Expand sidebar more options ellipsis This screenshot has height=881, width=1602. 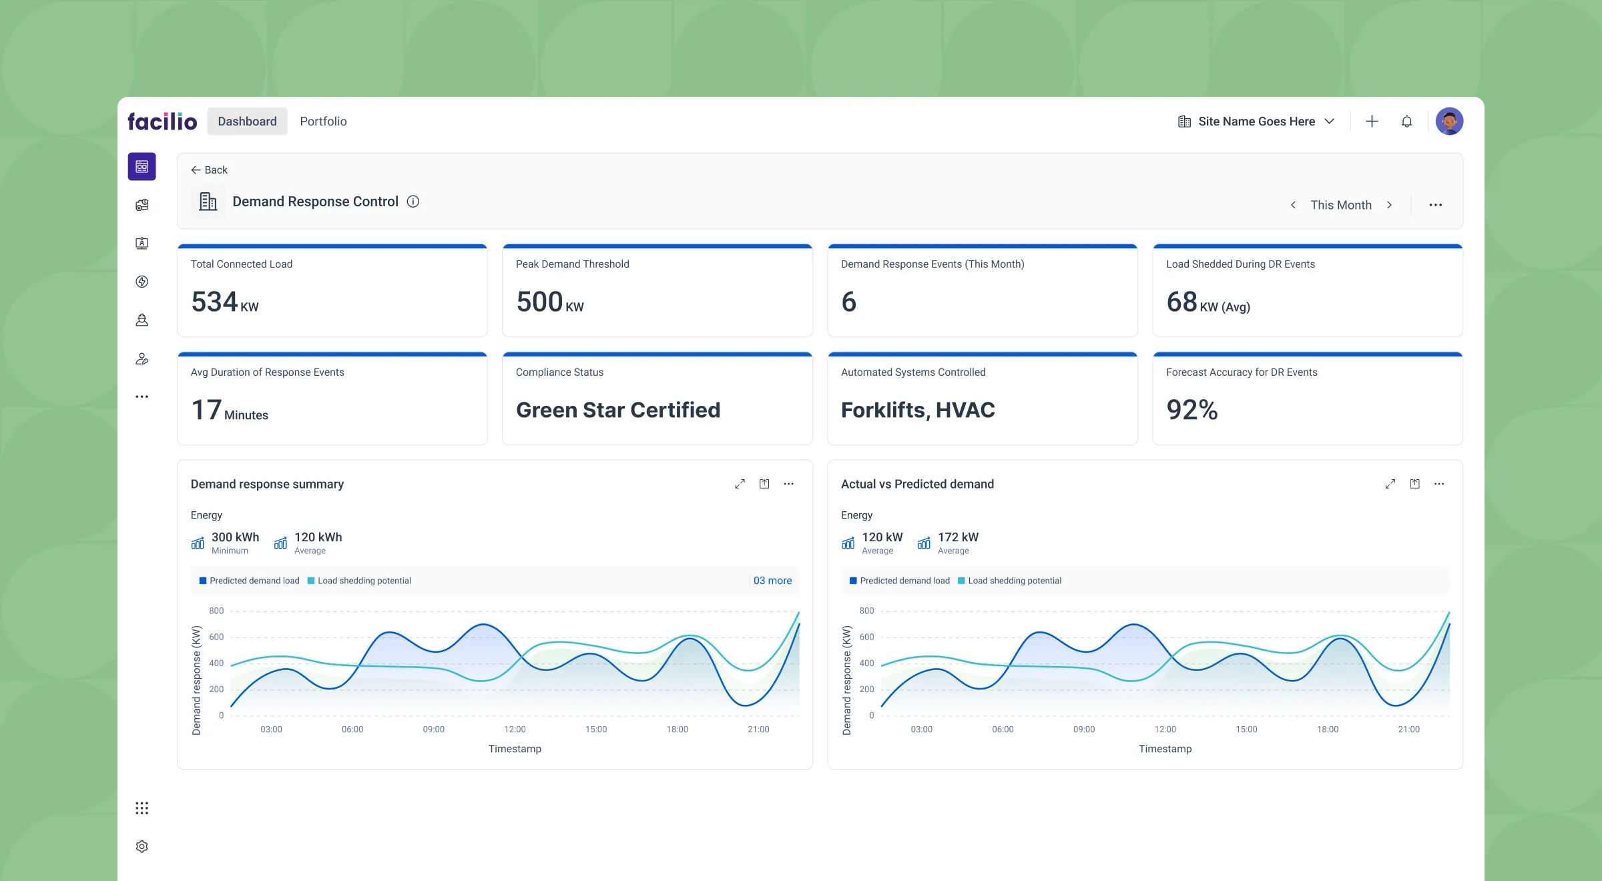(x=142, y=396)
